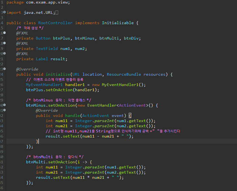Click the initialize method name
This screenshot has width=237, height=191.
tap(58, 74)
